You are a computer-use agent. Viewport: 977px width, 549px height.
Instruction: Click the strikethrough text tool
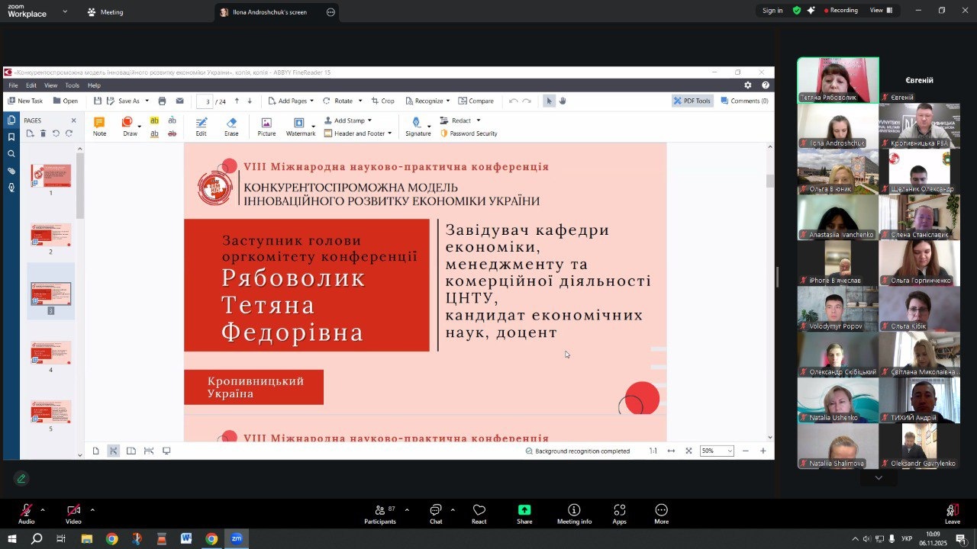tap(172, 133)
